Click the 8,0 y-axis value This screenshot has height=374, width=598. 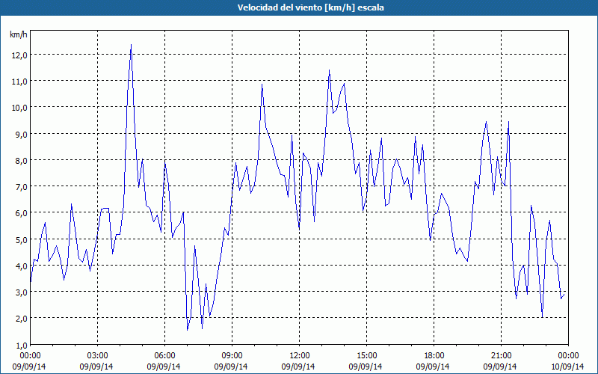22,161
